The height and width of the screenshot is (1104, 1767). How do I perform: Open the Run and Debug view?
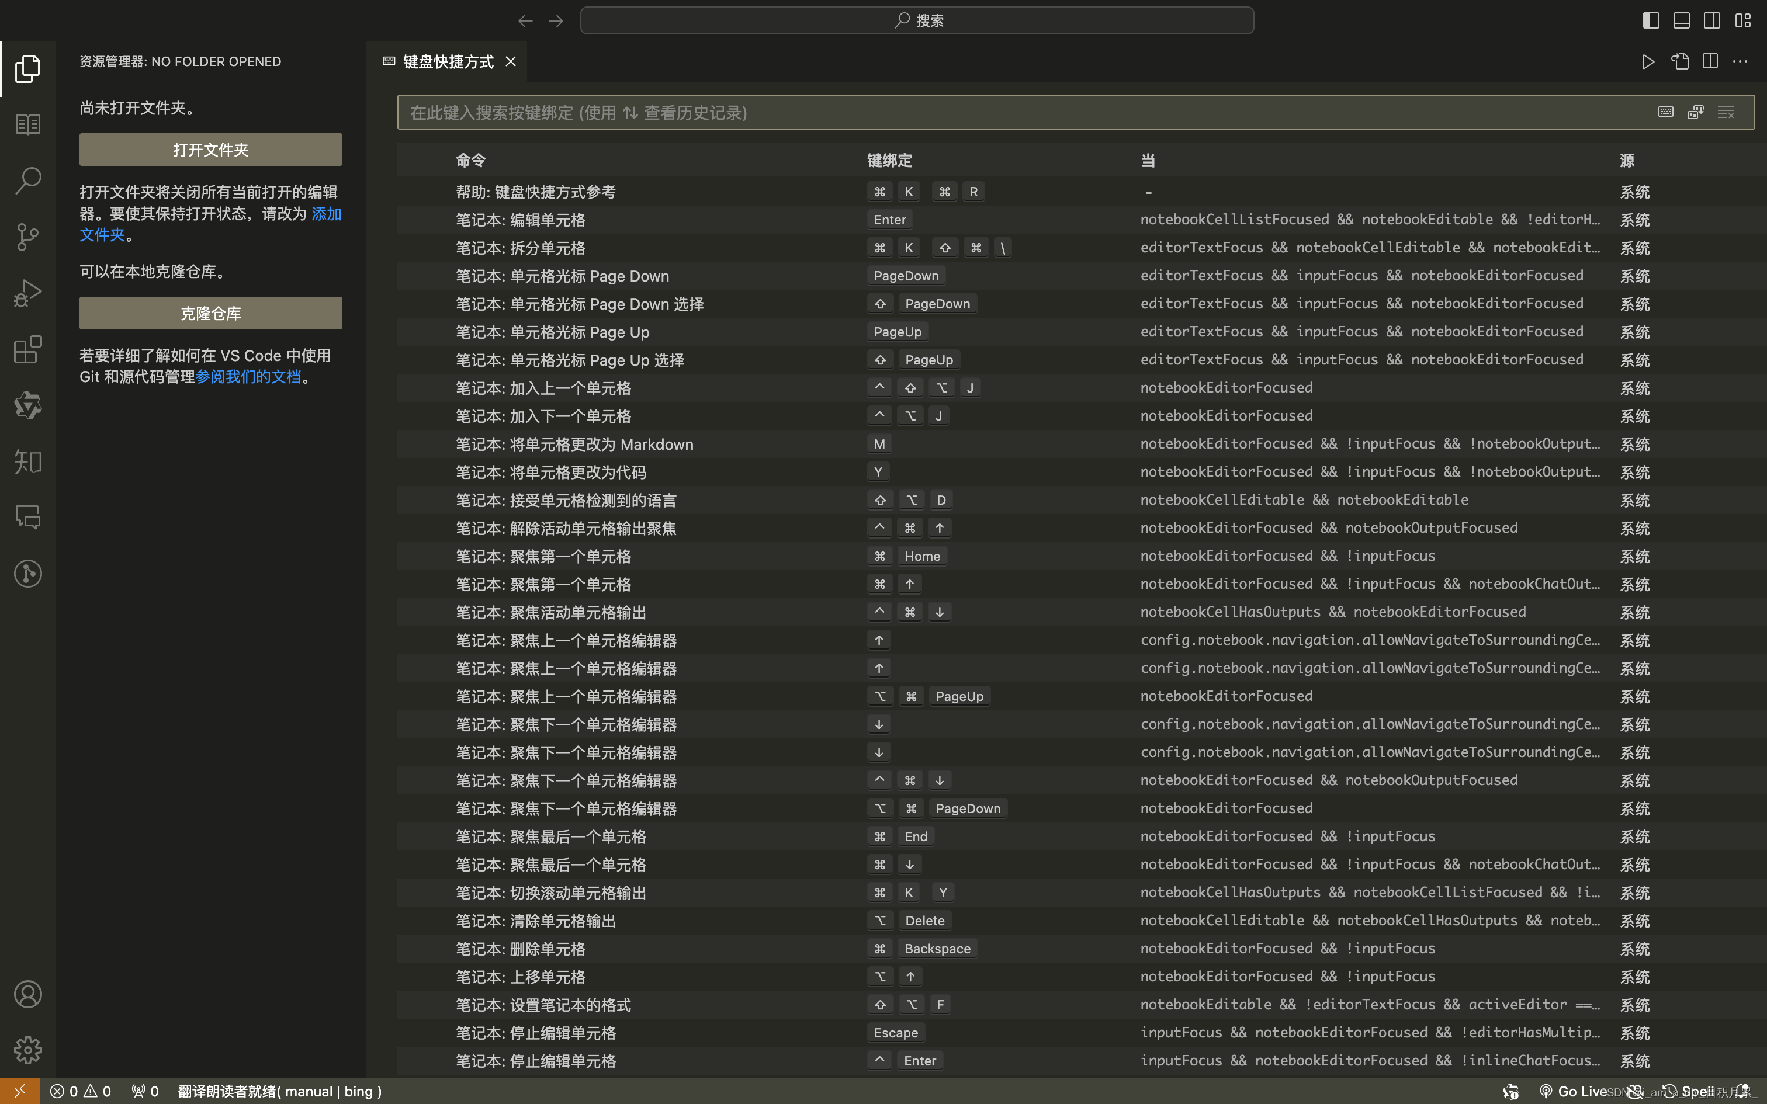click(x=27, y=293)
